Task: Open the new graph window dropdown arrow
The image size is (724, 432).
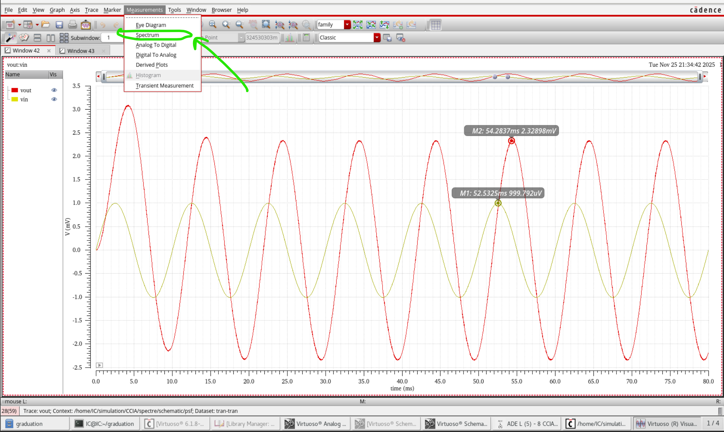Action: pos(20,25)
